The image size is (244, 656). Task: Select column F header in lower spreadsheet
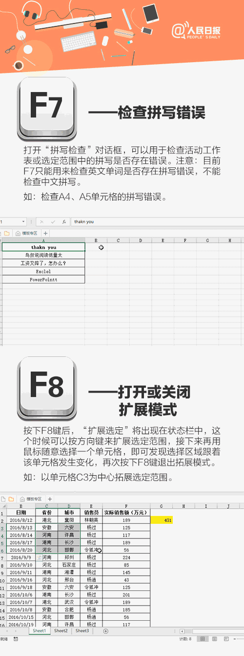[126, 506]
